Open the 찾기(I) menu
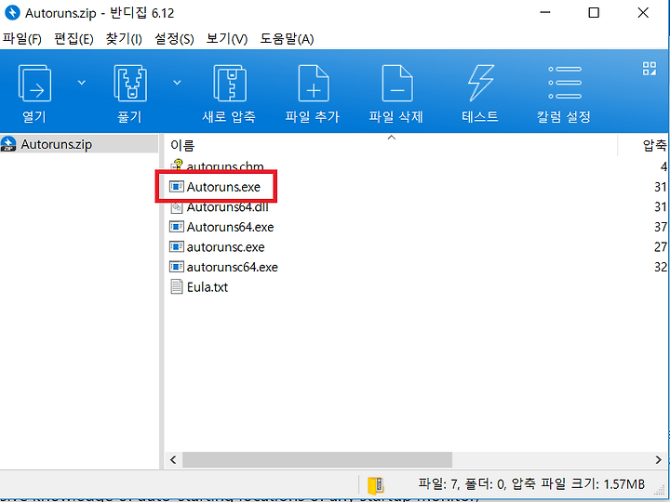670x502 pixels. click(124, 39)
